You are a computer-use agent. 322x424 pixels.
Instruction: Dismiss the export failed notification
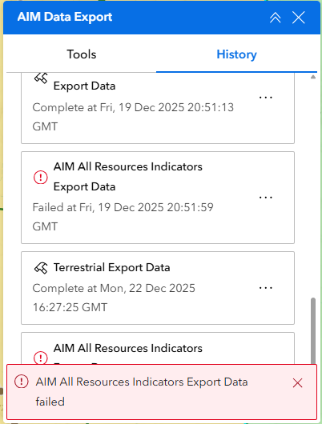(297, 383)
